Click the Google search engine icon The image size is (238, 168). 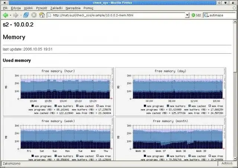(206, 15)
